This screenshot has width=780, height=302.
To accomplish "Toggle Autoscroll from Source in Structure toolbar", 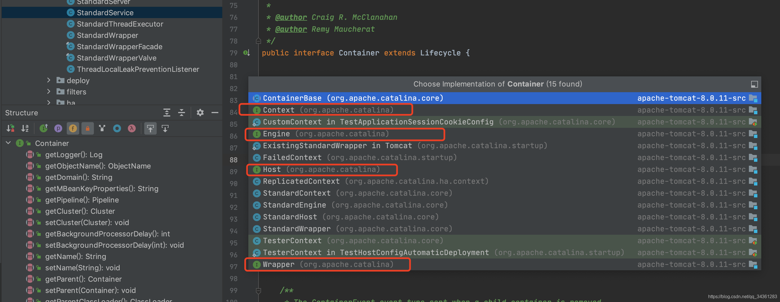I will click(x=165, y=128).
